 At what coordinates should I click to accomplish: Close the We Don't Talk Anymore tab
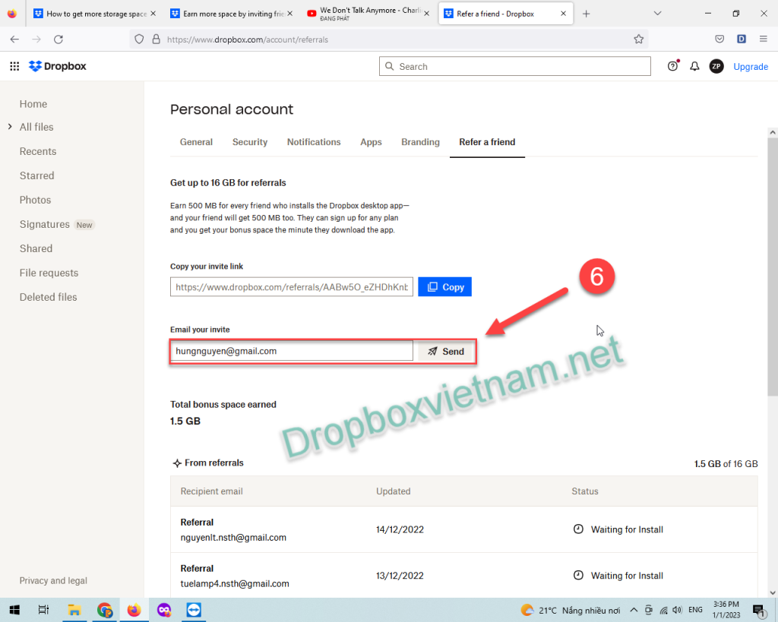(427, 14)
